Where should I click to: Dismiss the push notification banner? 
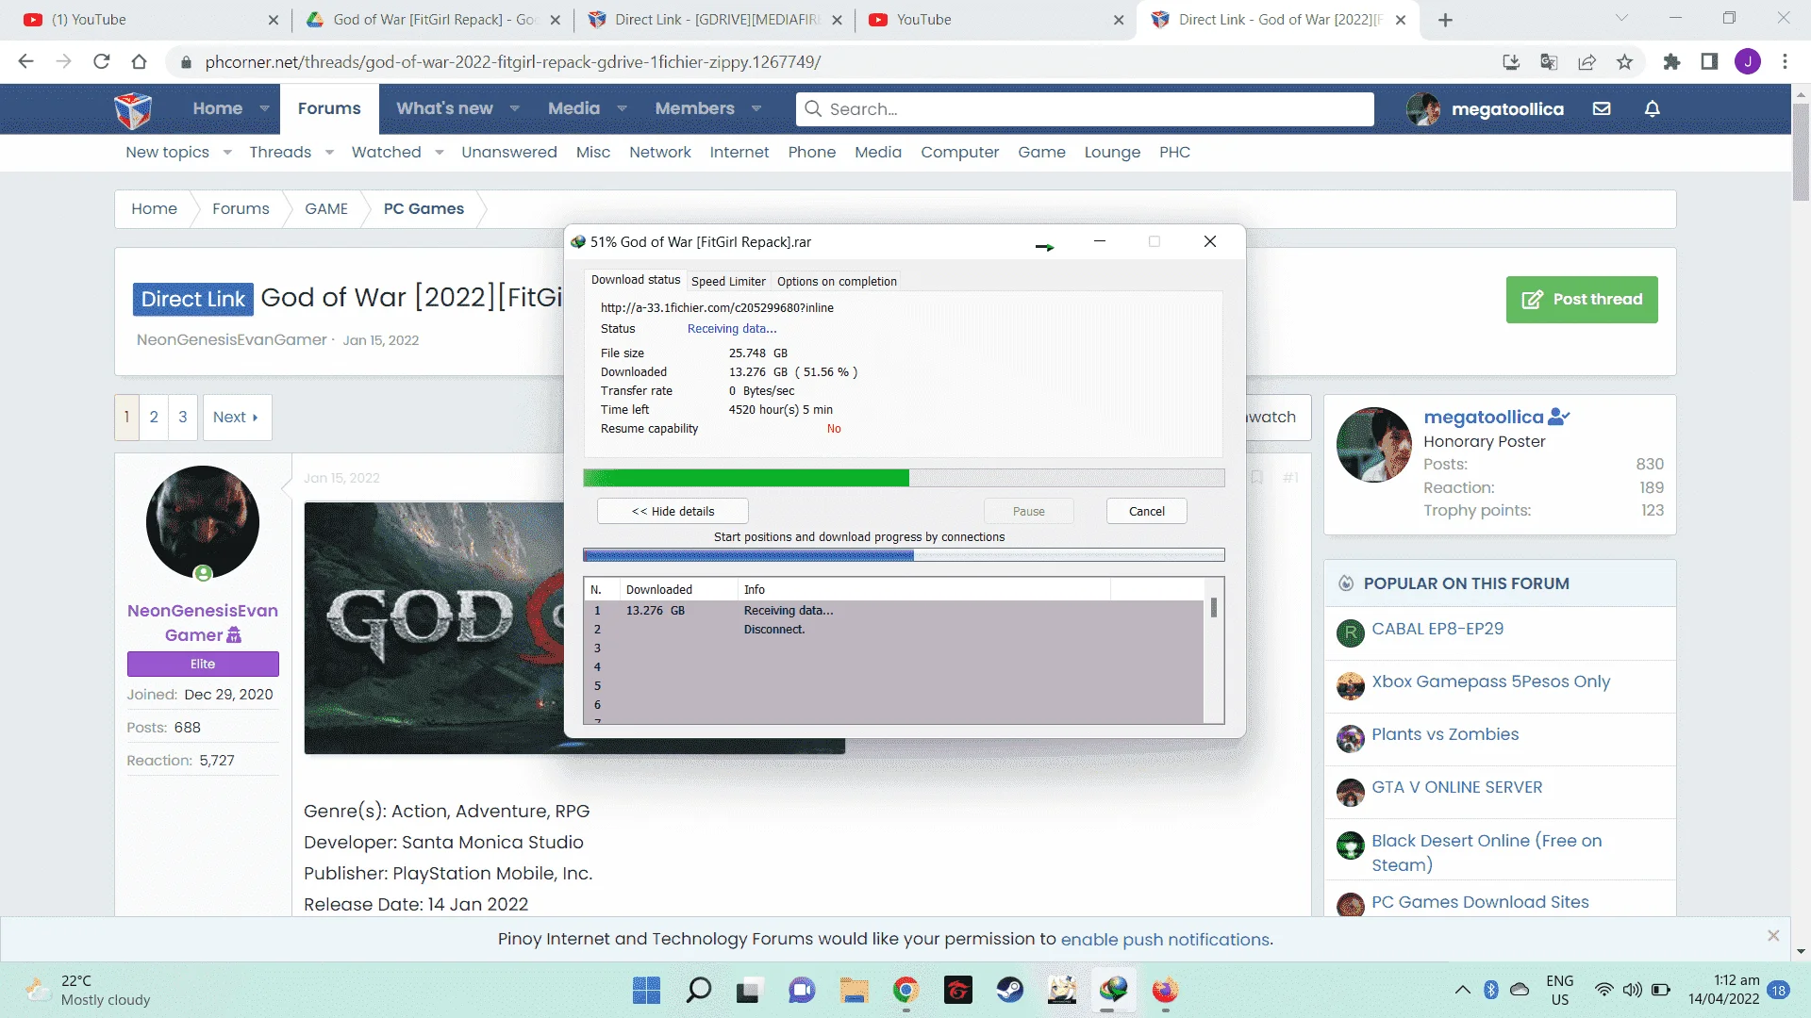[1773, 936]
